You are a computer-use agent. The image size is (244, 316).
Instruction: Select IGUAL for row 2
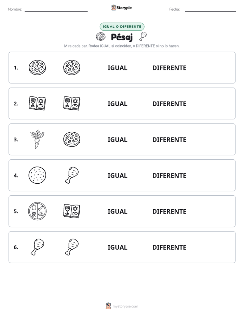pyautogui.click(x=117, y=104)
